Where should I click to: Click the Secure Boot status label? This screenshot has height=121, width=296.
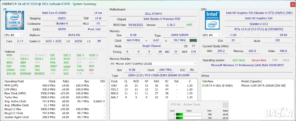point(259,60)
